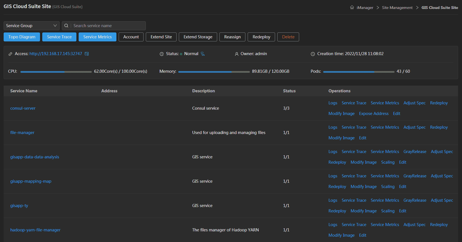462x242 pixels.
Task: Open the Topo Diagram view
Action: (x=22, y=37)
